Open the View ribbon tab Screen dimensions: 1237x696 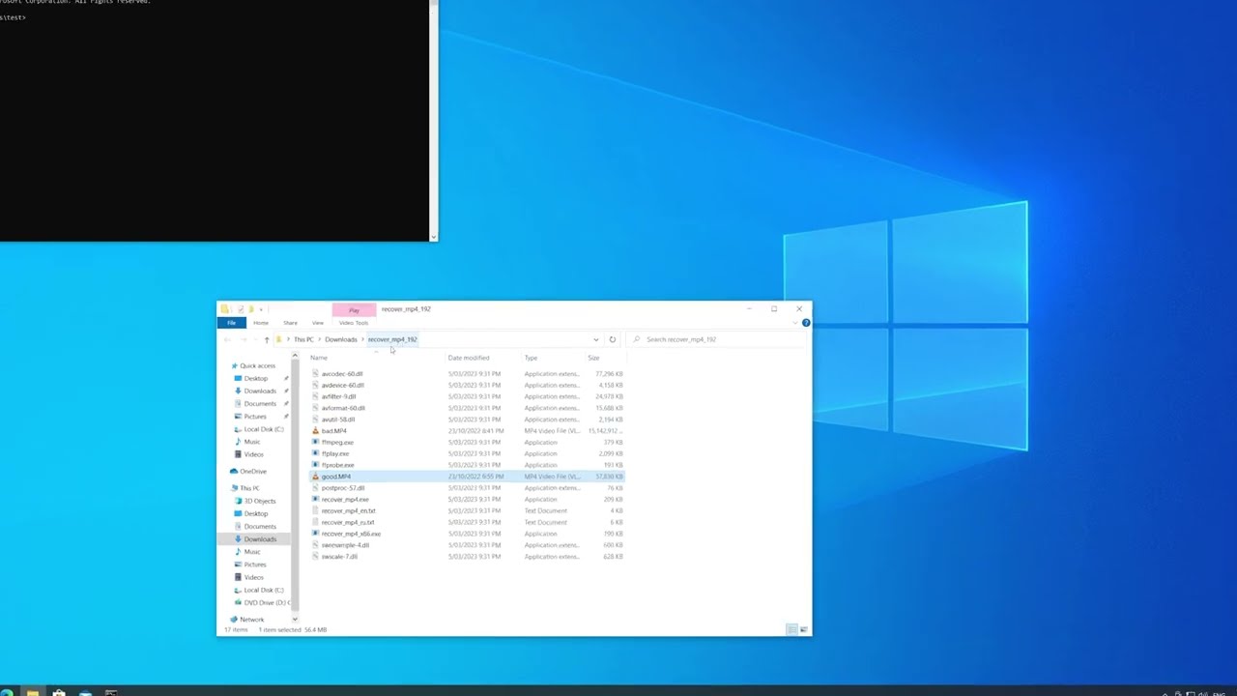tap(317, 323)
